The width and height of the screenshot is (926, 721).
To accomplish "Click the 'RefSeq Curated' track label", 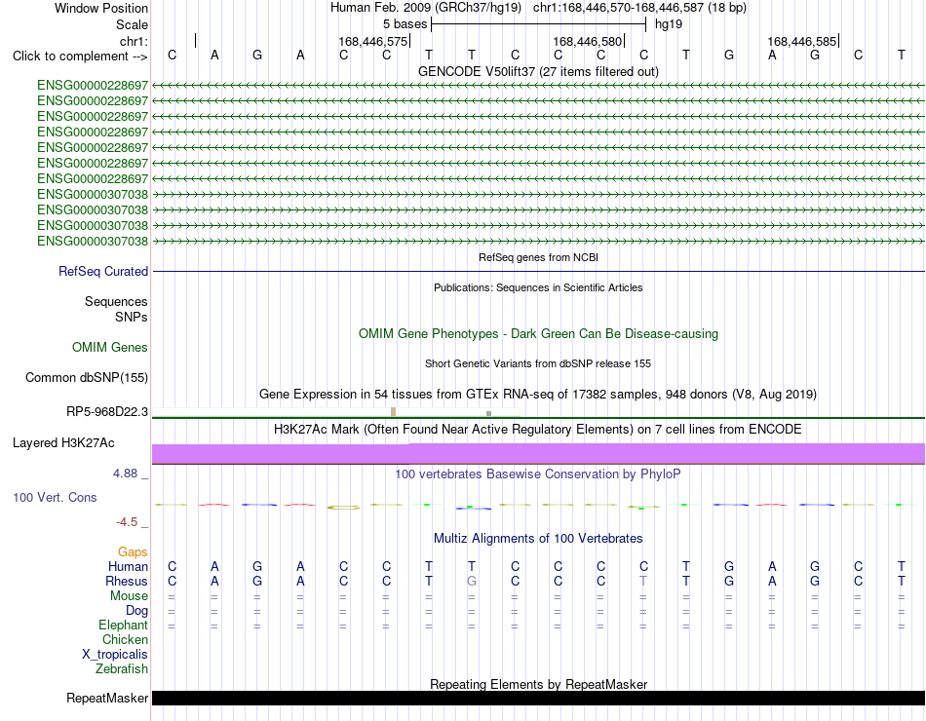I will click(x=103, y=271).
